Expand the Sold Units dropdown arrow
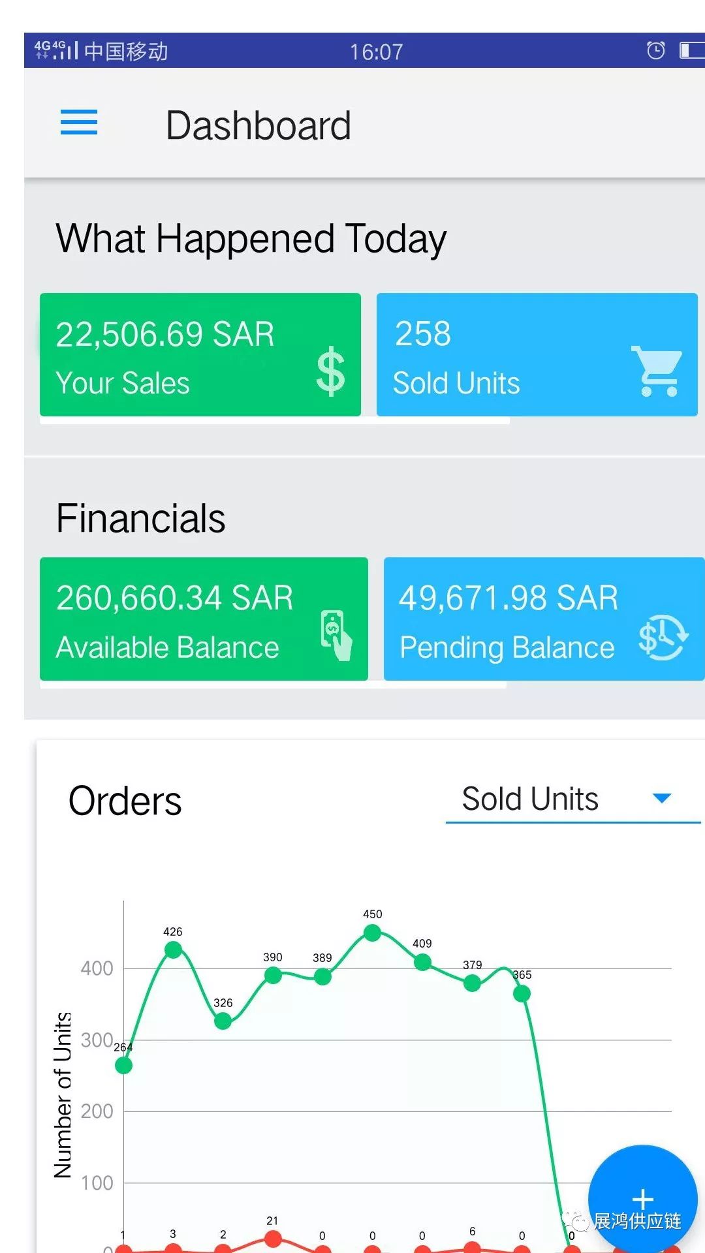This screenshot has height=1253, width=705. (662, 798)
